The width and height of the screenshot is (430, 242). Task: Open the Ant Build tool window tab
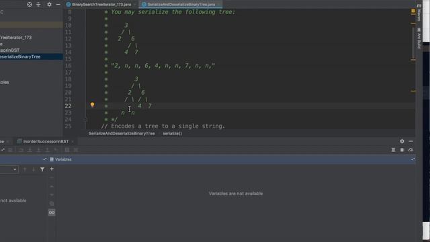coord(419,38)
